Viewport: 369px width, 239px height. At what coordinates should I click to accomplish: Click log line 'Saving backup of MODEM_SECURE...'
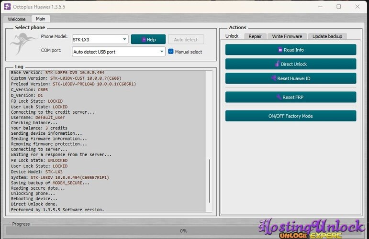[50, 183]
